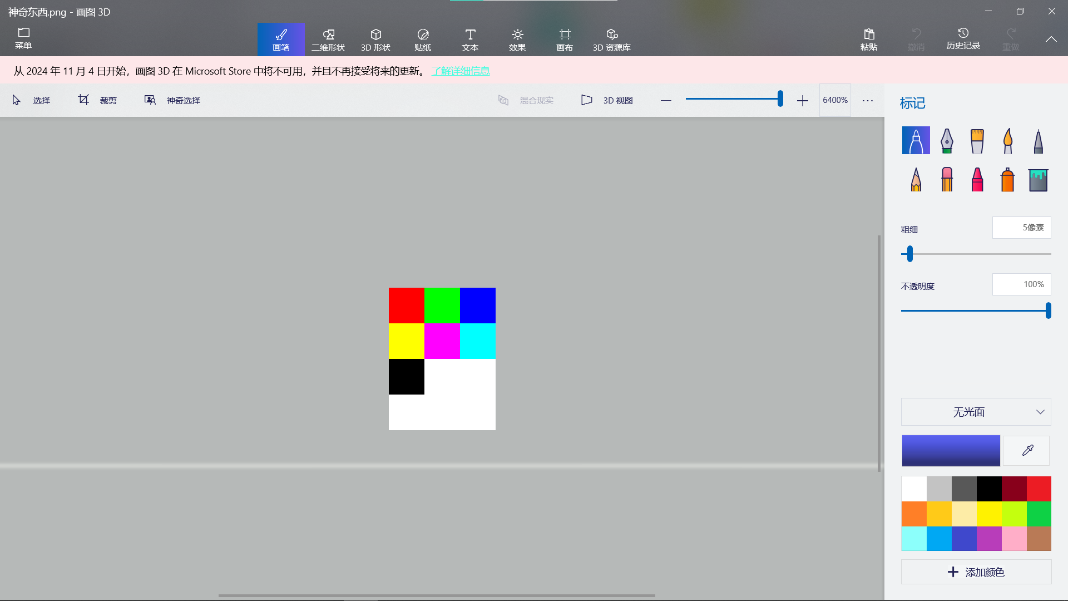Select the Crayon tool
This screenshot has height=601, width=1068.
tap(977, 180)
